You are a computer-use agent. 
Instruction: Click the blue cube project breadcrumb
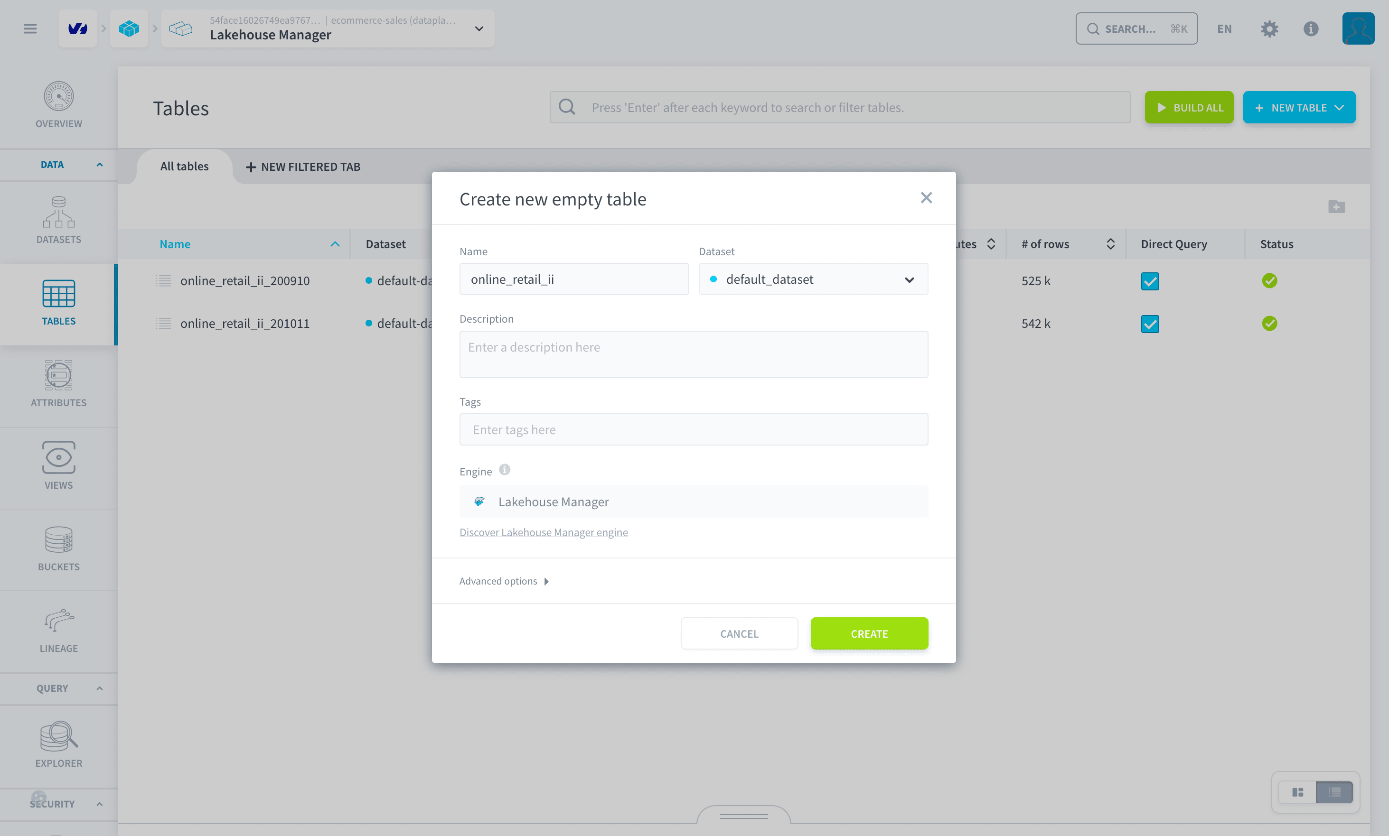point(129,28)
